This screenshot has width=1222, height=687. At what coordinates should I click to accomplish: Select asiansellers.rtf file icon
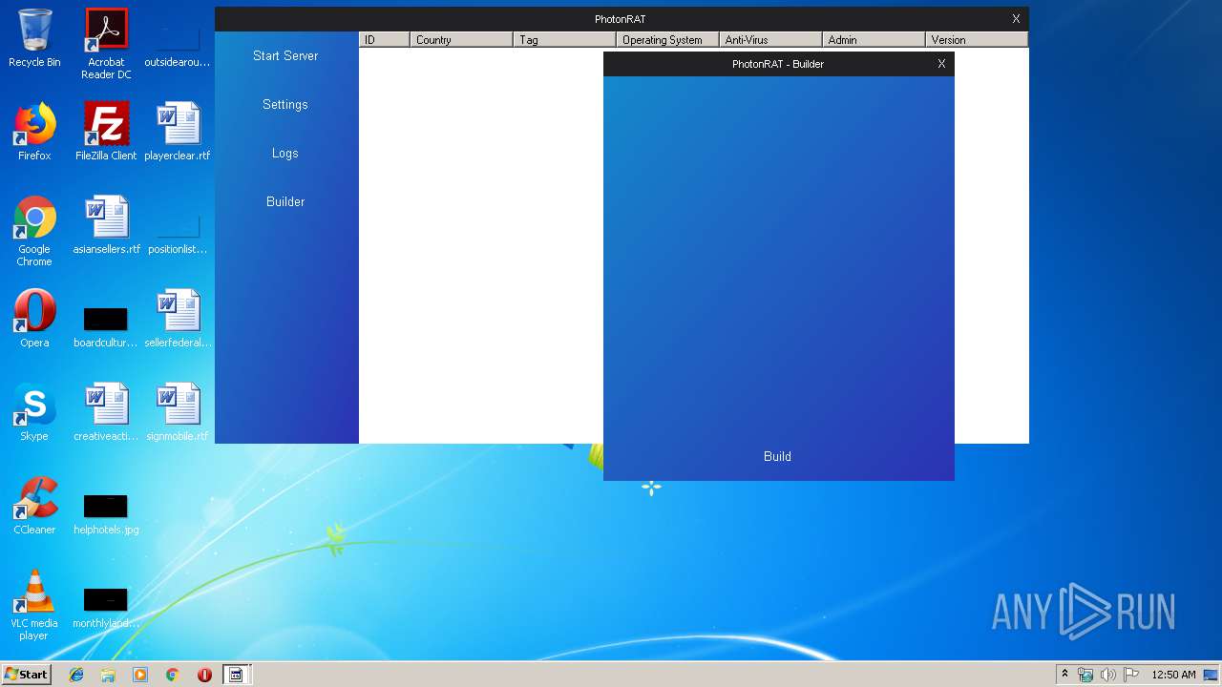tap(106, 225)
